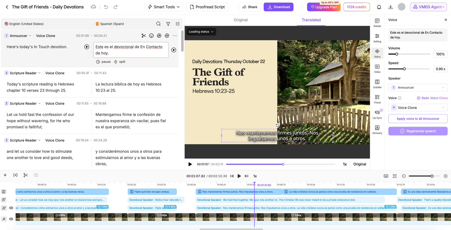The image size is (451, 230).
Task: Expand the Loading status dropdown
Action: tap(201, 32)
